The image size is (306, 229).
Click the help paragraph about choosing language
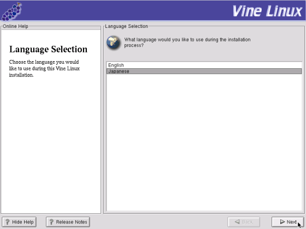(44, 68)
